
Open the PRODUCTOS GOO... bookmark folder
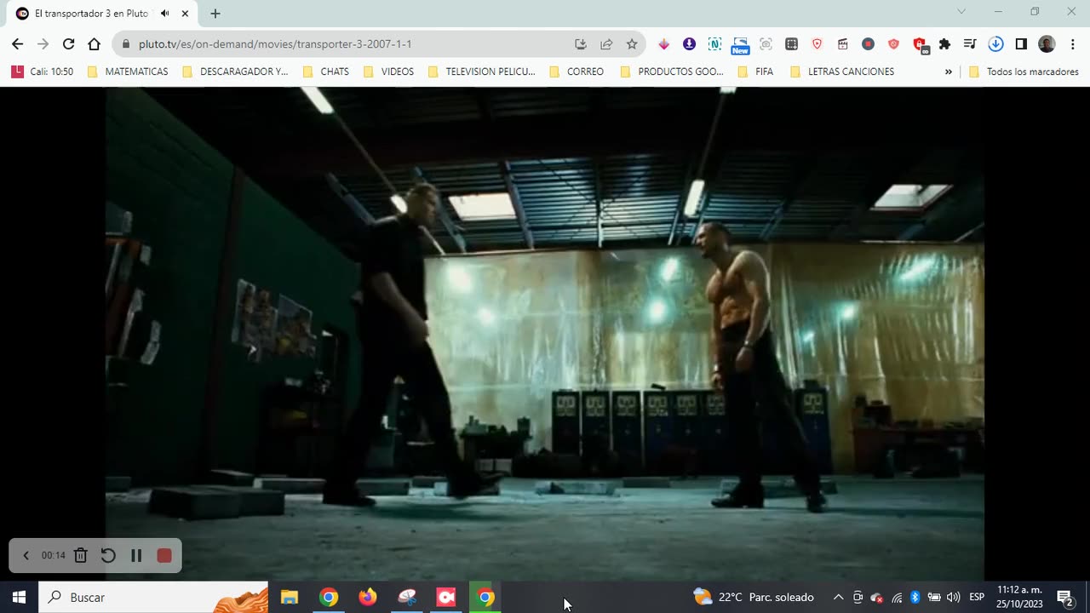point(671,72)
